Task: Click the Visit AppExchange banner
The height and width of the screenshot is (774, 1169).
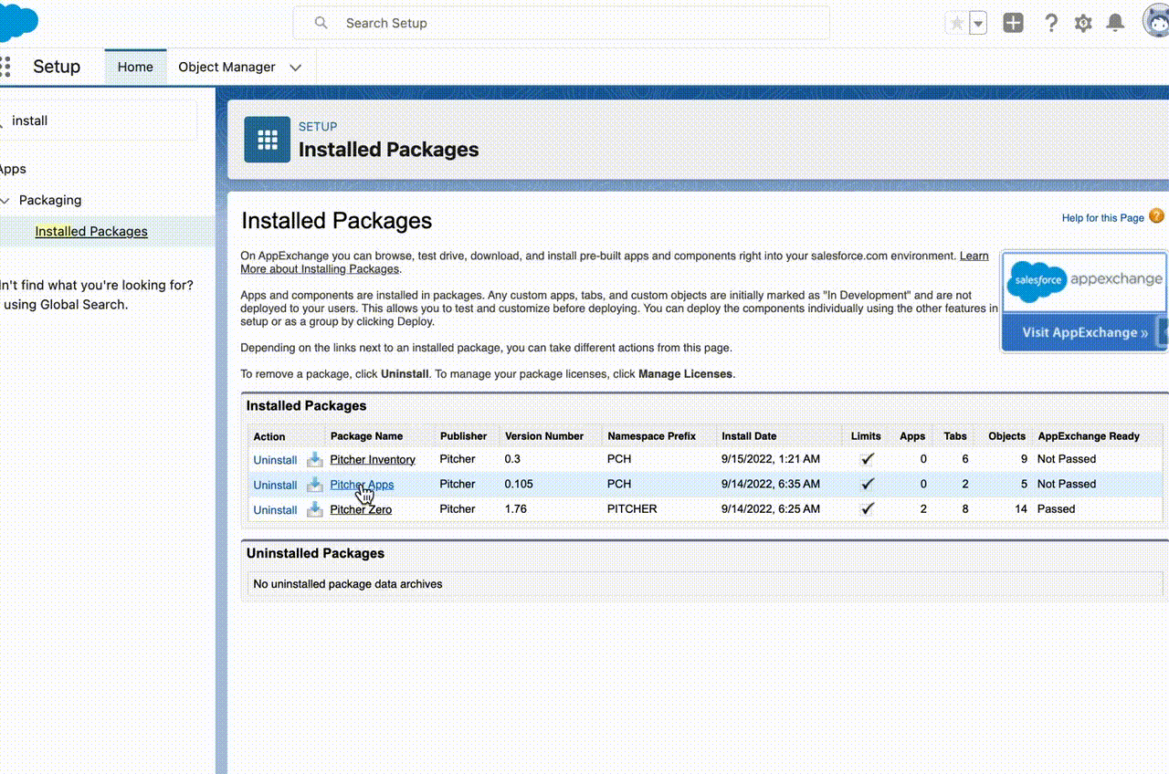Action: [1084, 332]
